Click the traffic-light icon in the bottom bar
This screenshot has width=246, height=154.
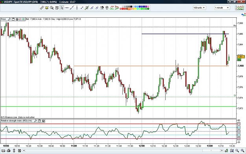coord(14,151)
